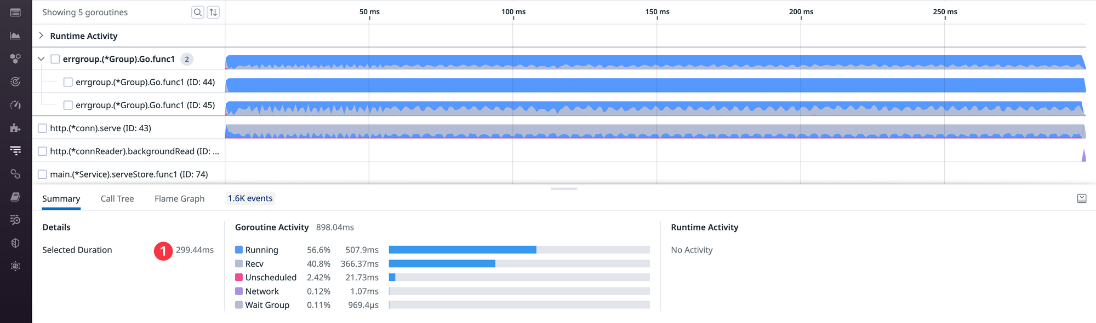
Task: Expand the Runtime Activity row
Action: click(x=41, y=36)
